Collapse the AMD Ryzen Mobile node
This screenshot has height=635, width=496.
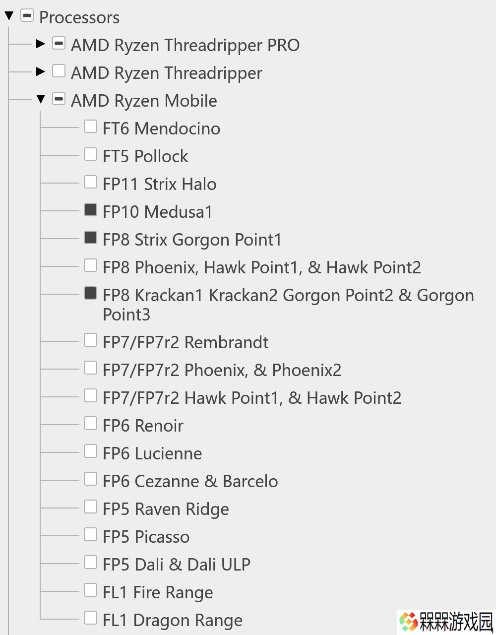tap(41, 99)
